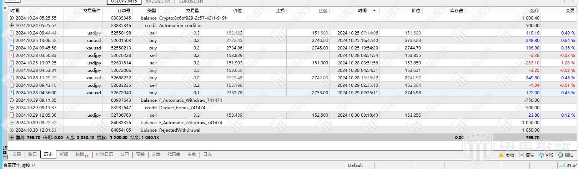The width and height of the screenshot is (578, 169).
Task: Sort history by the 交易品种 symbol column header
Action: (x=92, y=11)
